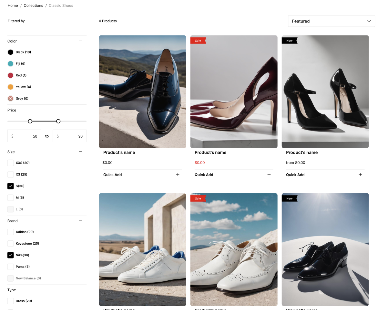Open the white sneakers product image

point(142,249)
